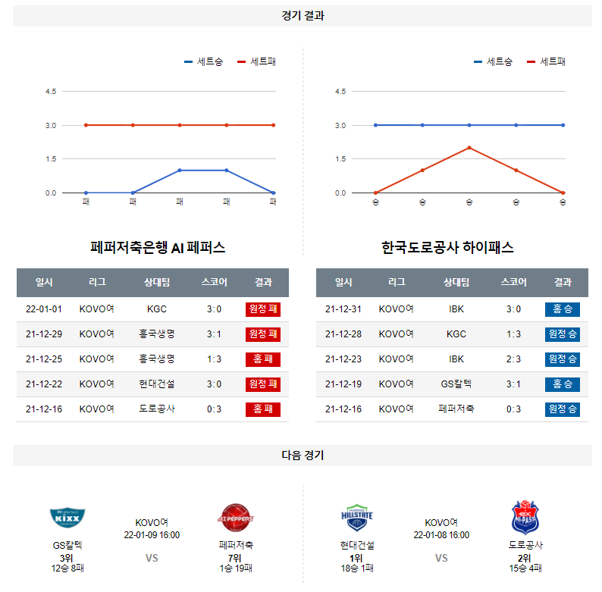Click 세트승 legend in right chart

click(493, 61)
